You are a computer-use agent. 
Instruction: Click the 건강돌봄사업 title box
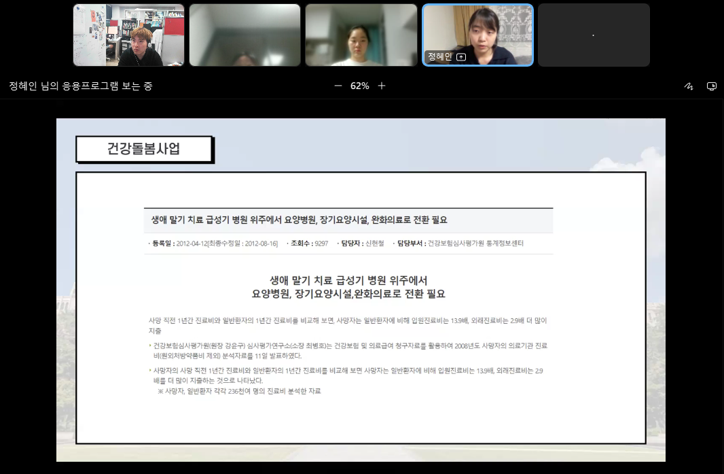click(144, 148)
